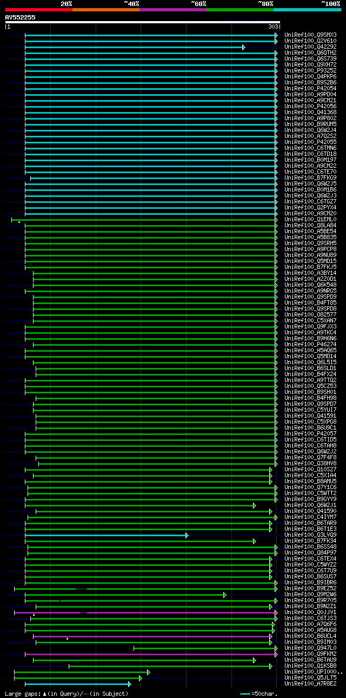Select the query name AV552255
Screen dimensions: 346x698
21,17
